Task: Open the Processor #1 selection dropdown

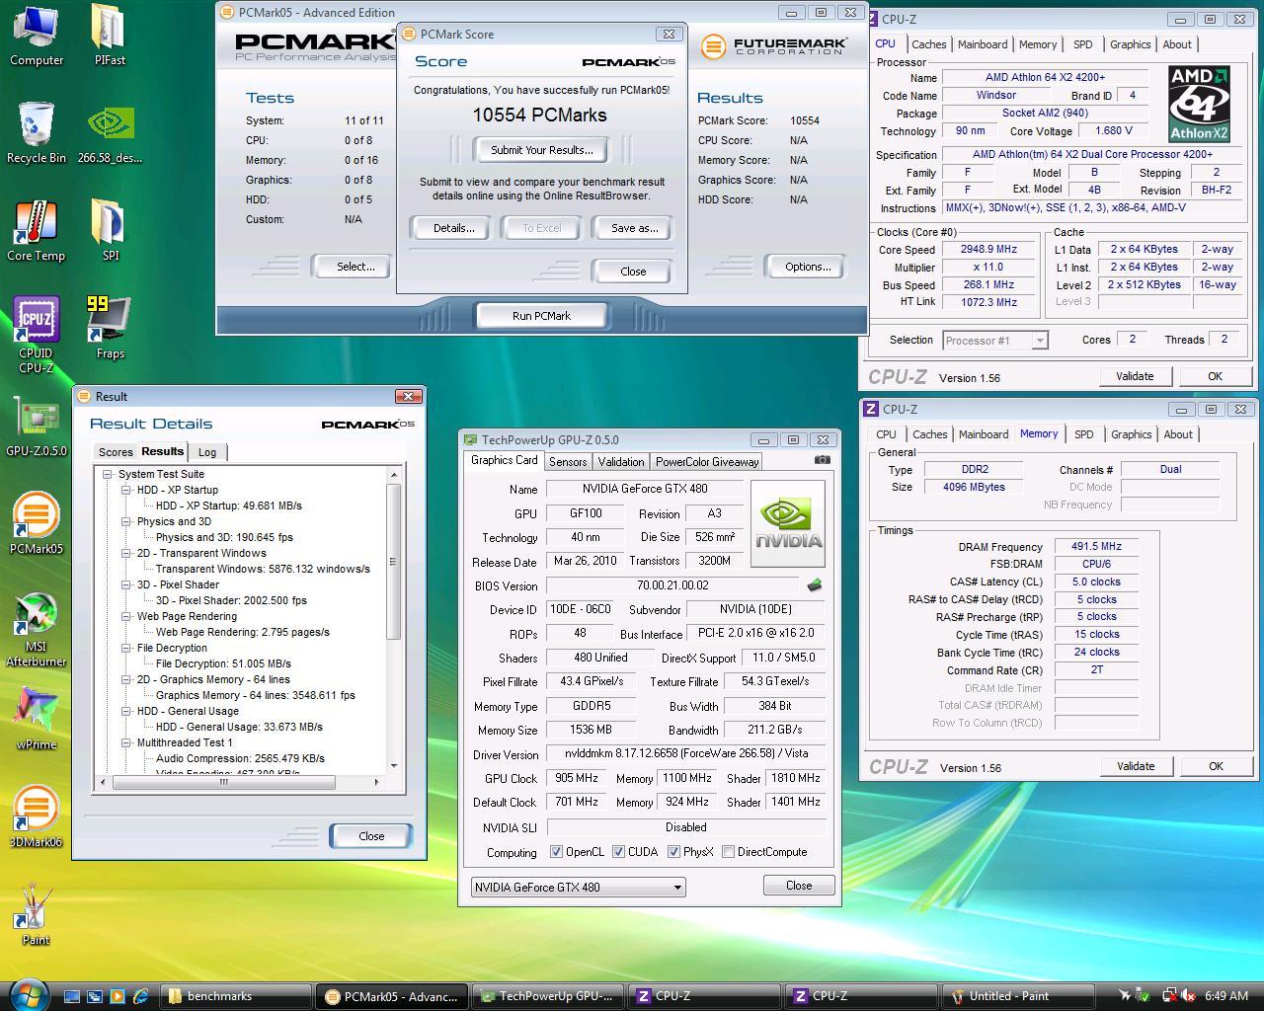Action: point(994,341)
